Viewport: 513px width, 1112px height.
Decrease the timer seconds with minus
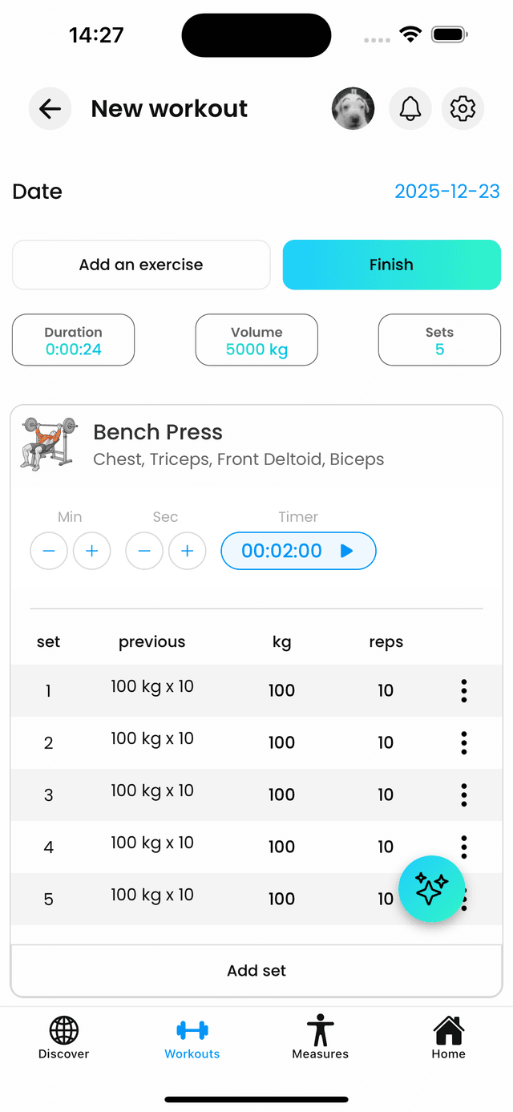[144, 551]
